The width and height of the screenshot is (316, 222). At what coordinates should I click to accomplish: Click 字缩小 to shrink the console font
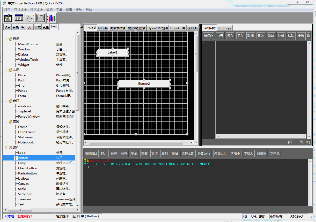(235, 154)
